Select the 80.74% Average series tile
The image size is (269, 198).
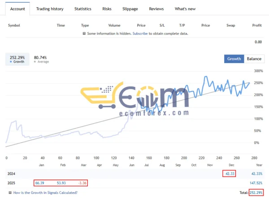pos(40,60)
